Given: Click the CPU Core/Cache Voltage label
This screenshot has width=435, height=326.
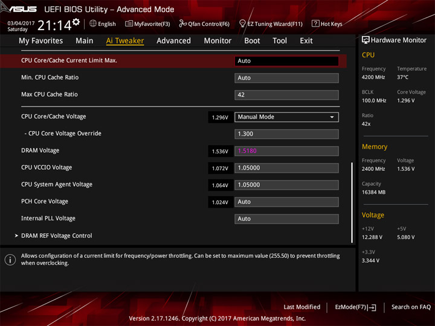Looking at the screenshot, I should (x=54, y=117).
